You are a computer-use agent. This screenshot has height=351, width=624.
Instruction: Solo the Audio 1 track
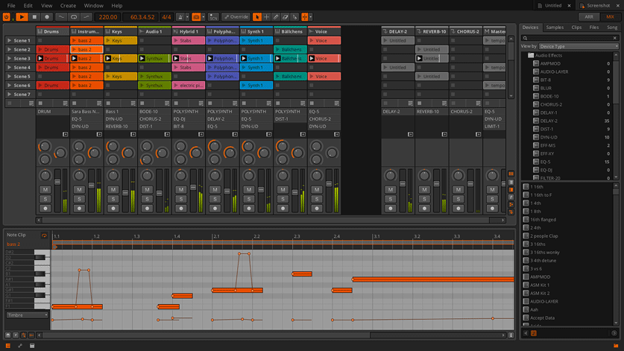pyautogui.click(x=147, y=199)
